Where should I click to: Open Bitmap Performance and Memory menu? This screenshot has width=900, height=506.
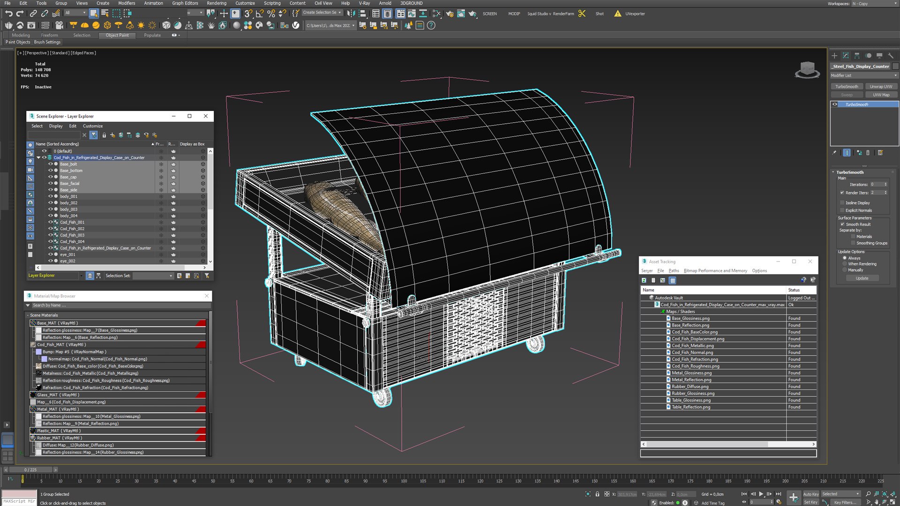point(715,271)
